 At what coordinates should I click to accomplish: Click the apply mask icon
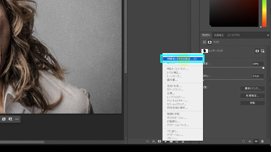[x=250, y=141]
